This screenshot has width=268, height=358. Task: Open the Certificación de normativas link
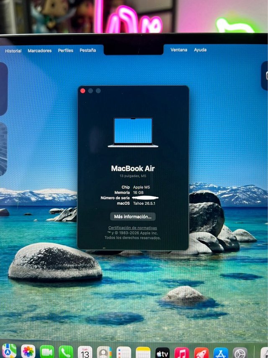click(x=133, y=227)
